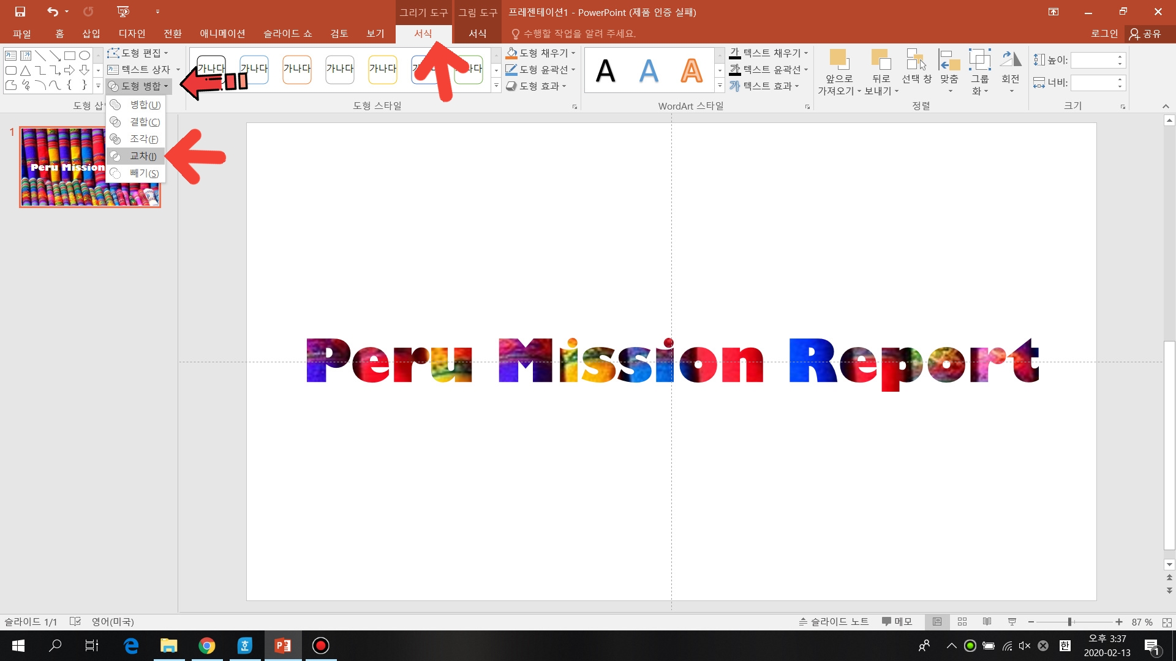Click the Undo arrow icon
Screen dimensions: 1176x661
(x=53, y=12)
